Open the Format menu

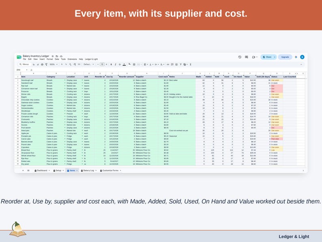point(50,59)
